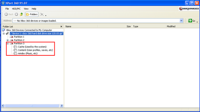200x112 pixels.
Task: Select Partition 1 in the tree
Action: pyautogui.click(x=19, y=37)
